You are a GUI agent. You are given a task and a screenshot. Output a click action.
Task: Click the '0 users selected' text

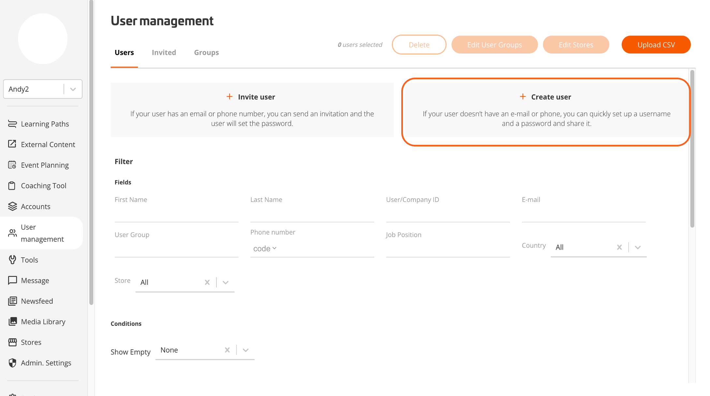[360, 45]
